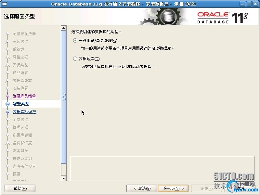Click the 配置选项 step text
Image resolution: width=260 pixels, height=195 pixels.
tap(20, 119)
